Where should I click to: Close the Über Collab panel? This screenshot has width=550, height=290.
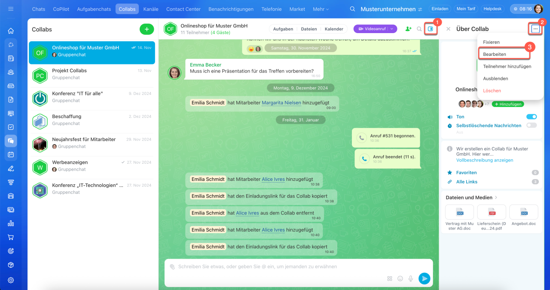pos(448,29)
